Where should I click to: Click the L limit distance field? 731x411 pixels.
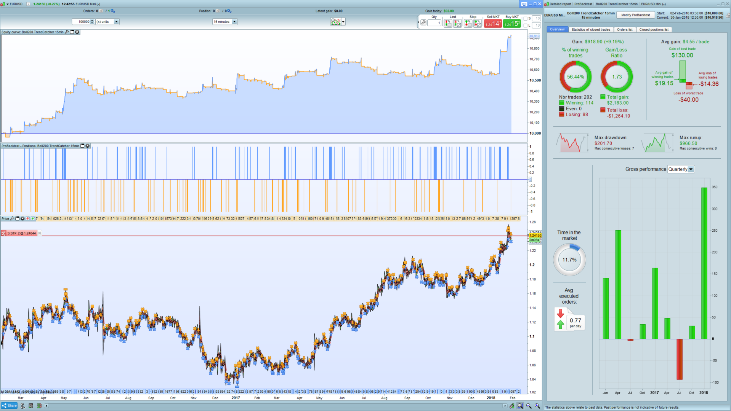(536, 25)
